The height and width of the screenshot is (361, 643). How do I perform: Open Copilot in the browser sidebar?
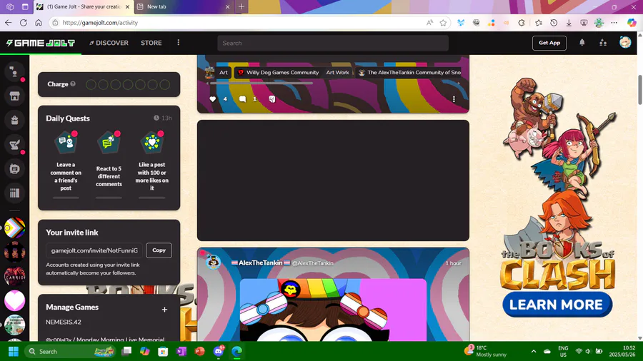[632, 23]
